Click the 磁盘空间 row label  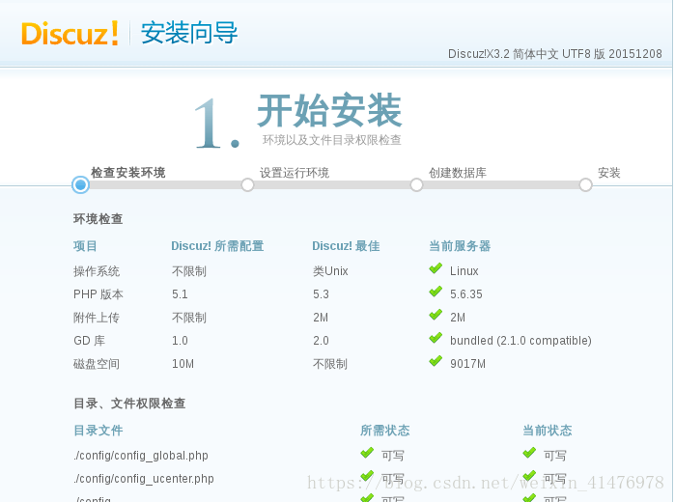pyautogui.click(x=97, y=364)
